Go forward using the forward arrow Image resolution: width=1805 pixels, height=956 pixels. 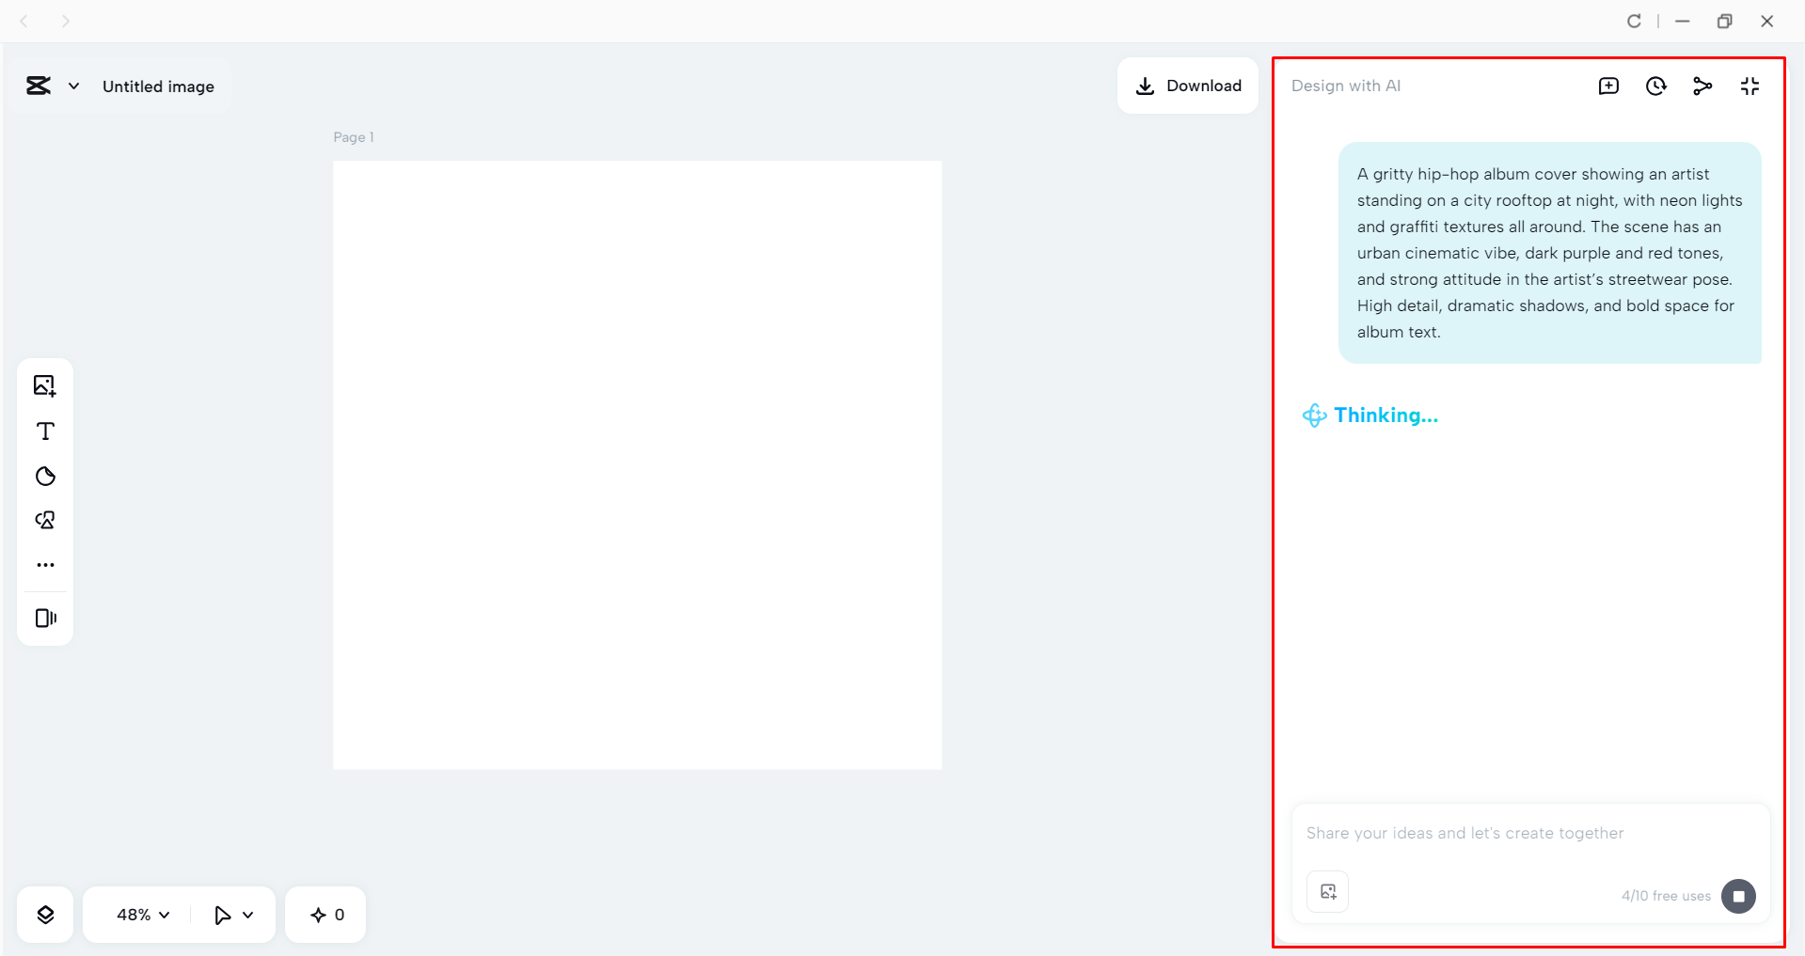point(66,21)
